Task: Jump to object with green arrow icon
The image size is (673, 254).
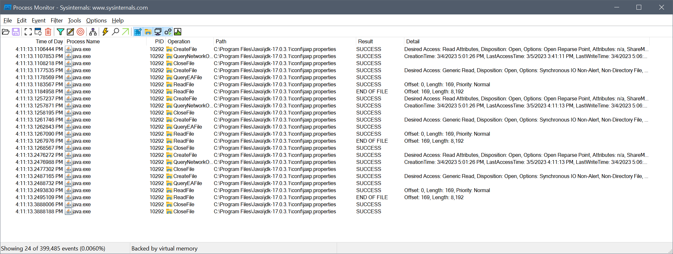Action: [x=125, y=32]
